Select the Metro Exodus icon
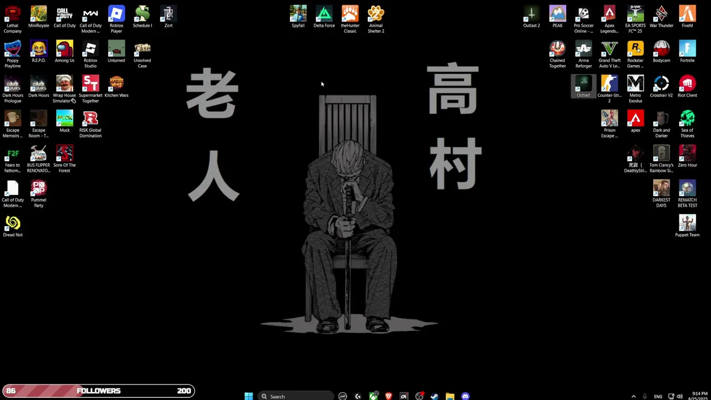The image size is (711, 400). (x=635, y=89)
